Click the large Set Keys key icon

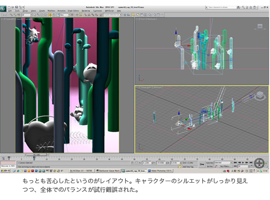[202, 164]
